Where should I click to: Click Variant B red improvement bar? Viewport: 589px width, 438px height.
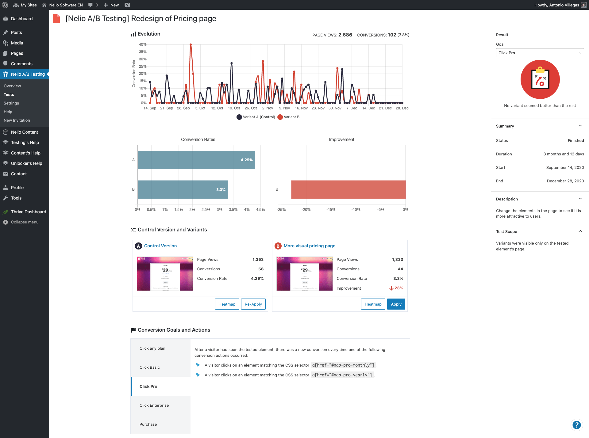pos(348,189)
